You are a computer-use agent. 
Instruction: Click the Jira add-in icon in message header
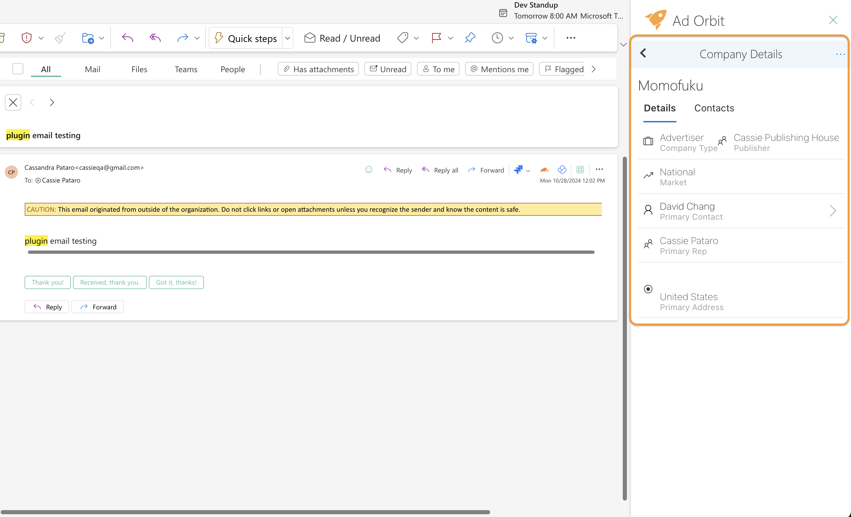pos(518,169)
